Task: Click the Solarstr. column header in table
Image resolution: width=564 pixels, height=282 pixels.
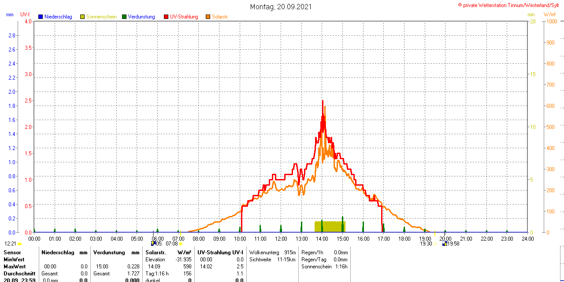Action: 156,253
